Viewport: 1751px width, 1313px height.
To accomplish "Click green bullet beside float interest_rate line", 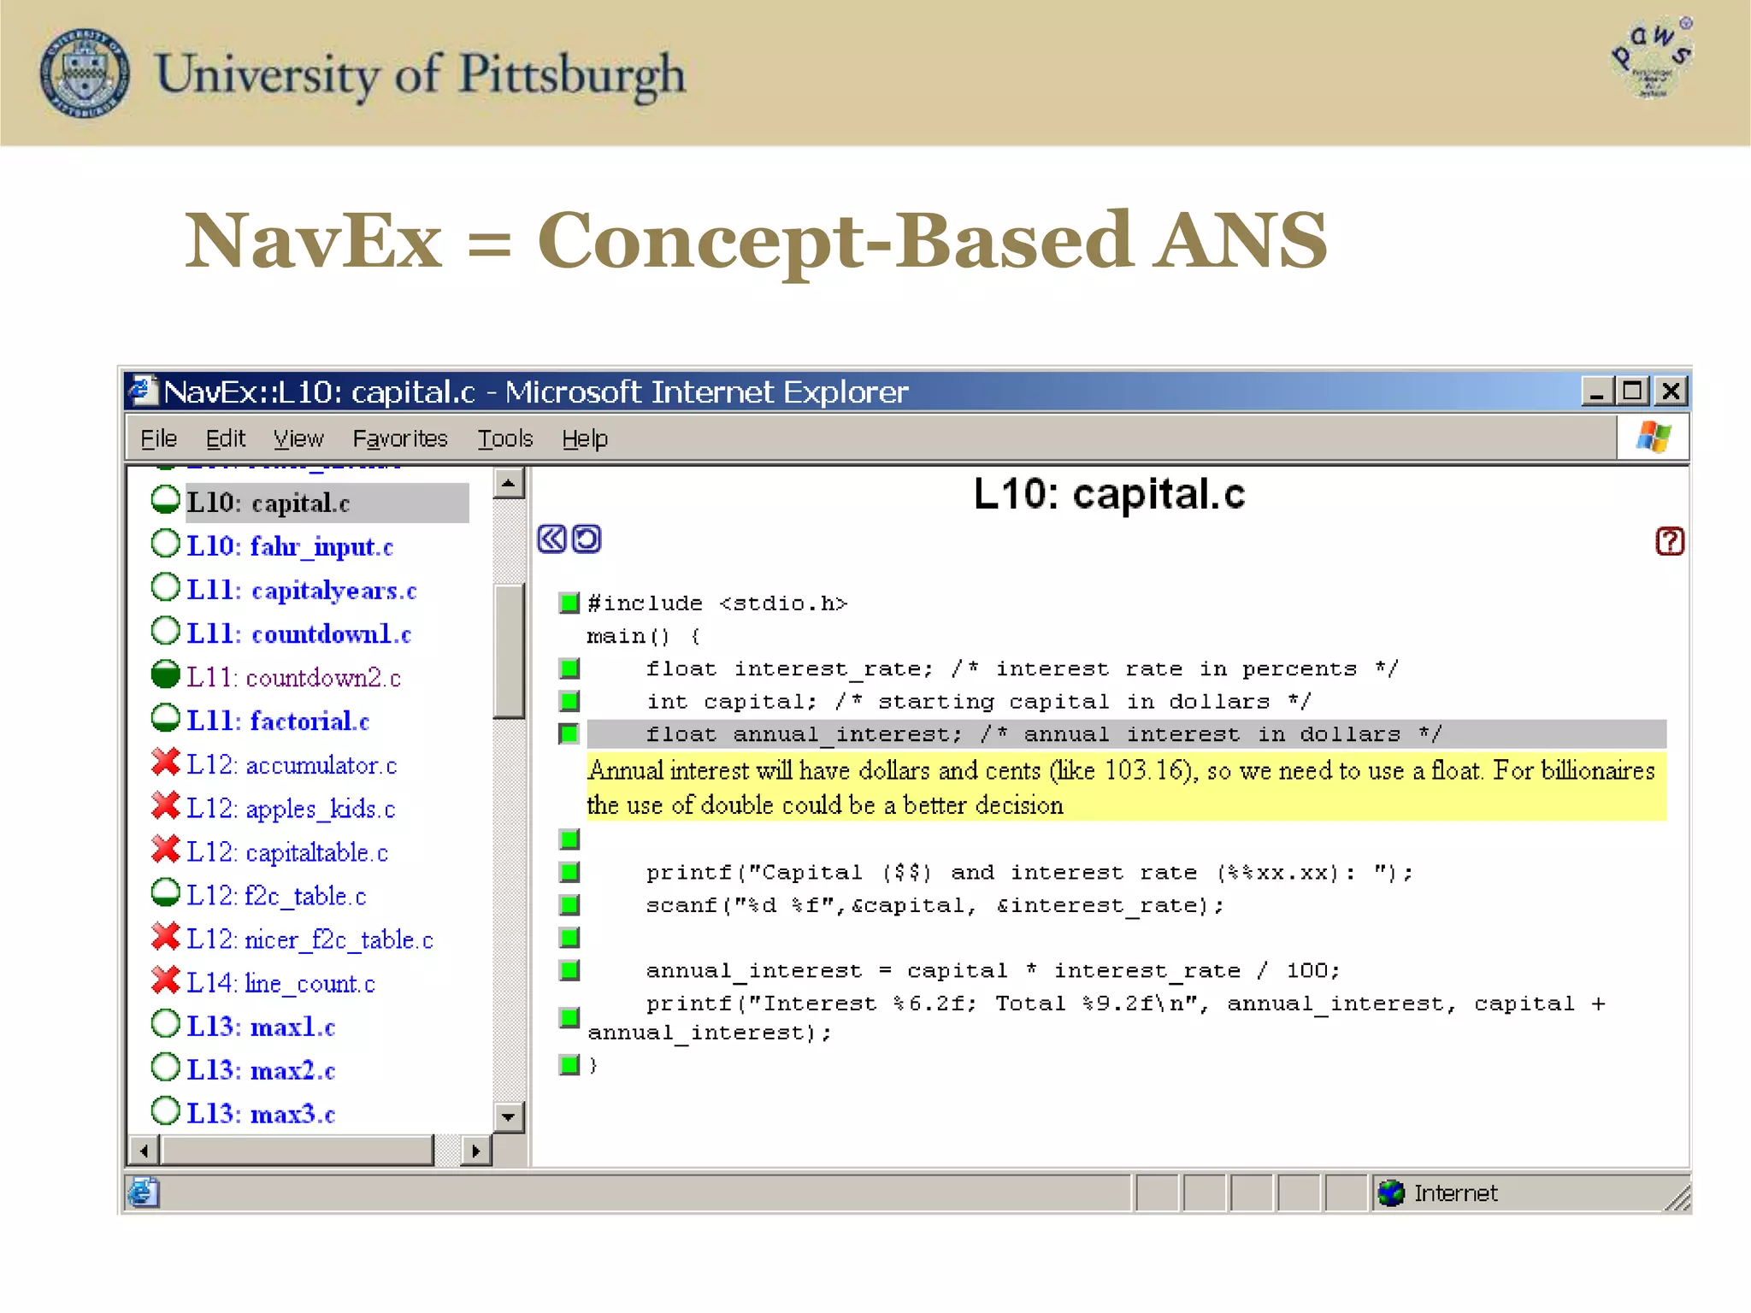I will pyautogui.click(x=569, y=668).
